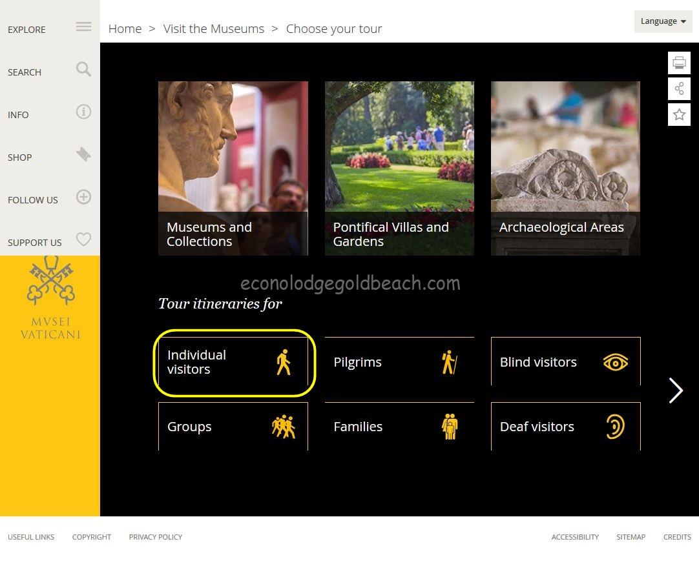The height and width of the screenshot is (568, 699).
Task: Click the share icon below print
Action: (679, 89)
